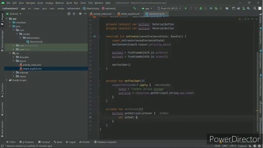
Task: Start debugging with the green bug icon
Action: pyautogui.click(x=201, y=8)
